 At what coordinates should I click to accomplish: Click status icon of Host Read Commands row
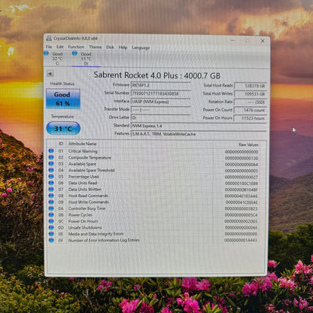point(51,196)
